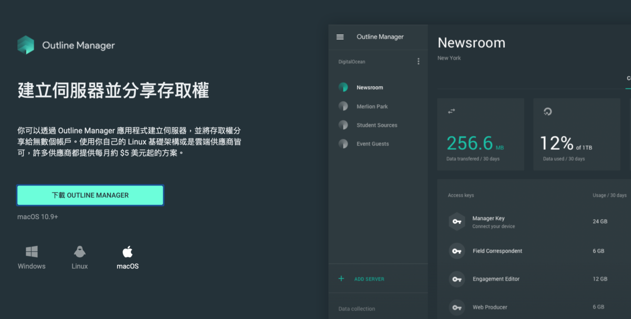Open DigitalOcean three-dot options menu
Viewport: 631px width, 319px height.
click(419, 61)
